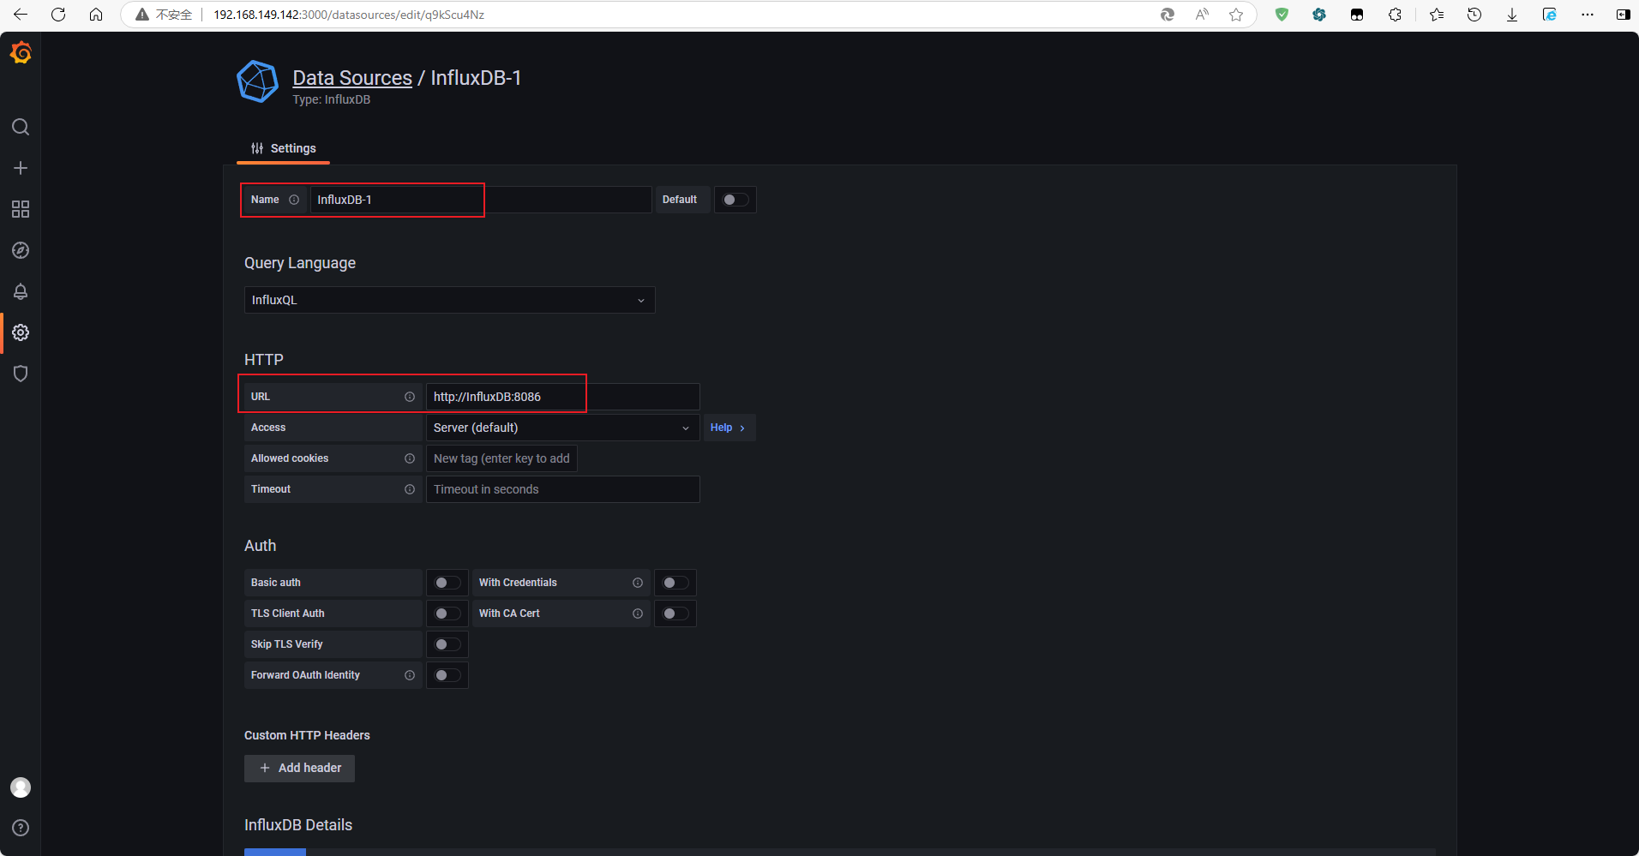Screen dimensions: 1639x856
Task: Click the info icon for Allowed cookies
Action: [x=410, y=458]
